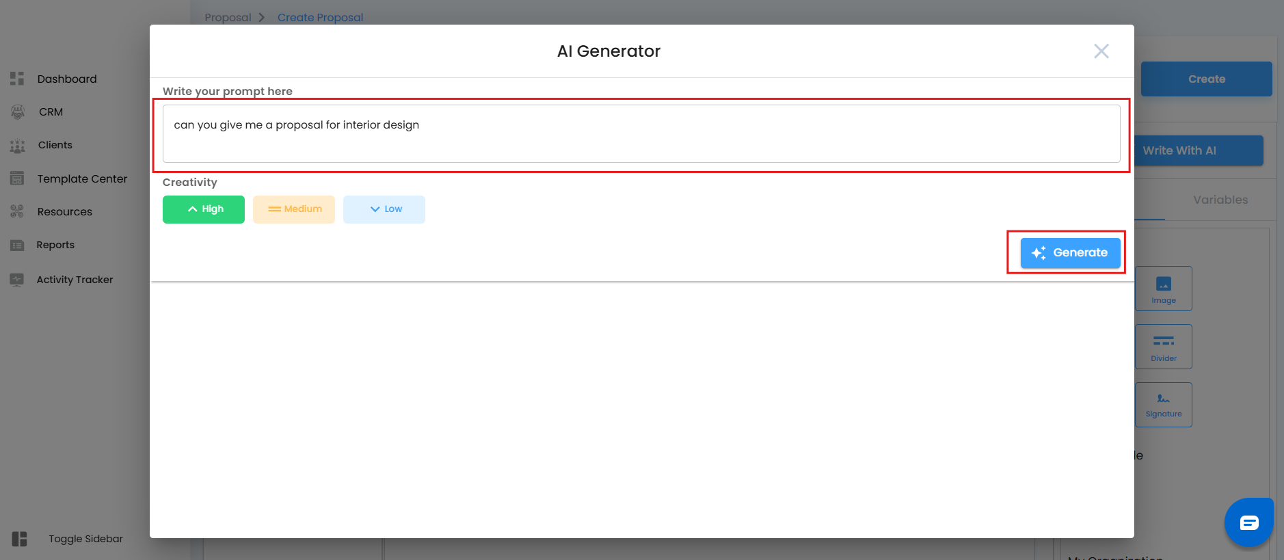Go to Proposal breadcrumb link
Viewport: 1284px width, 560px height.
point(228,17)
